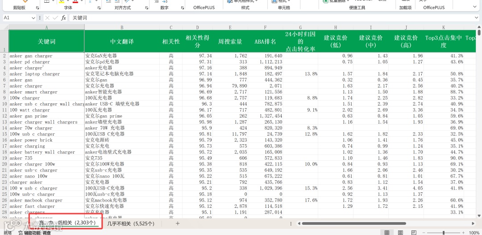
Task: Click cell 'anker power brick'
Action: click(46, 140)
